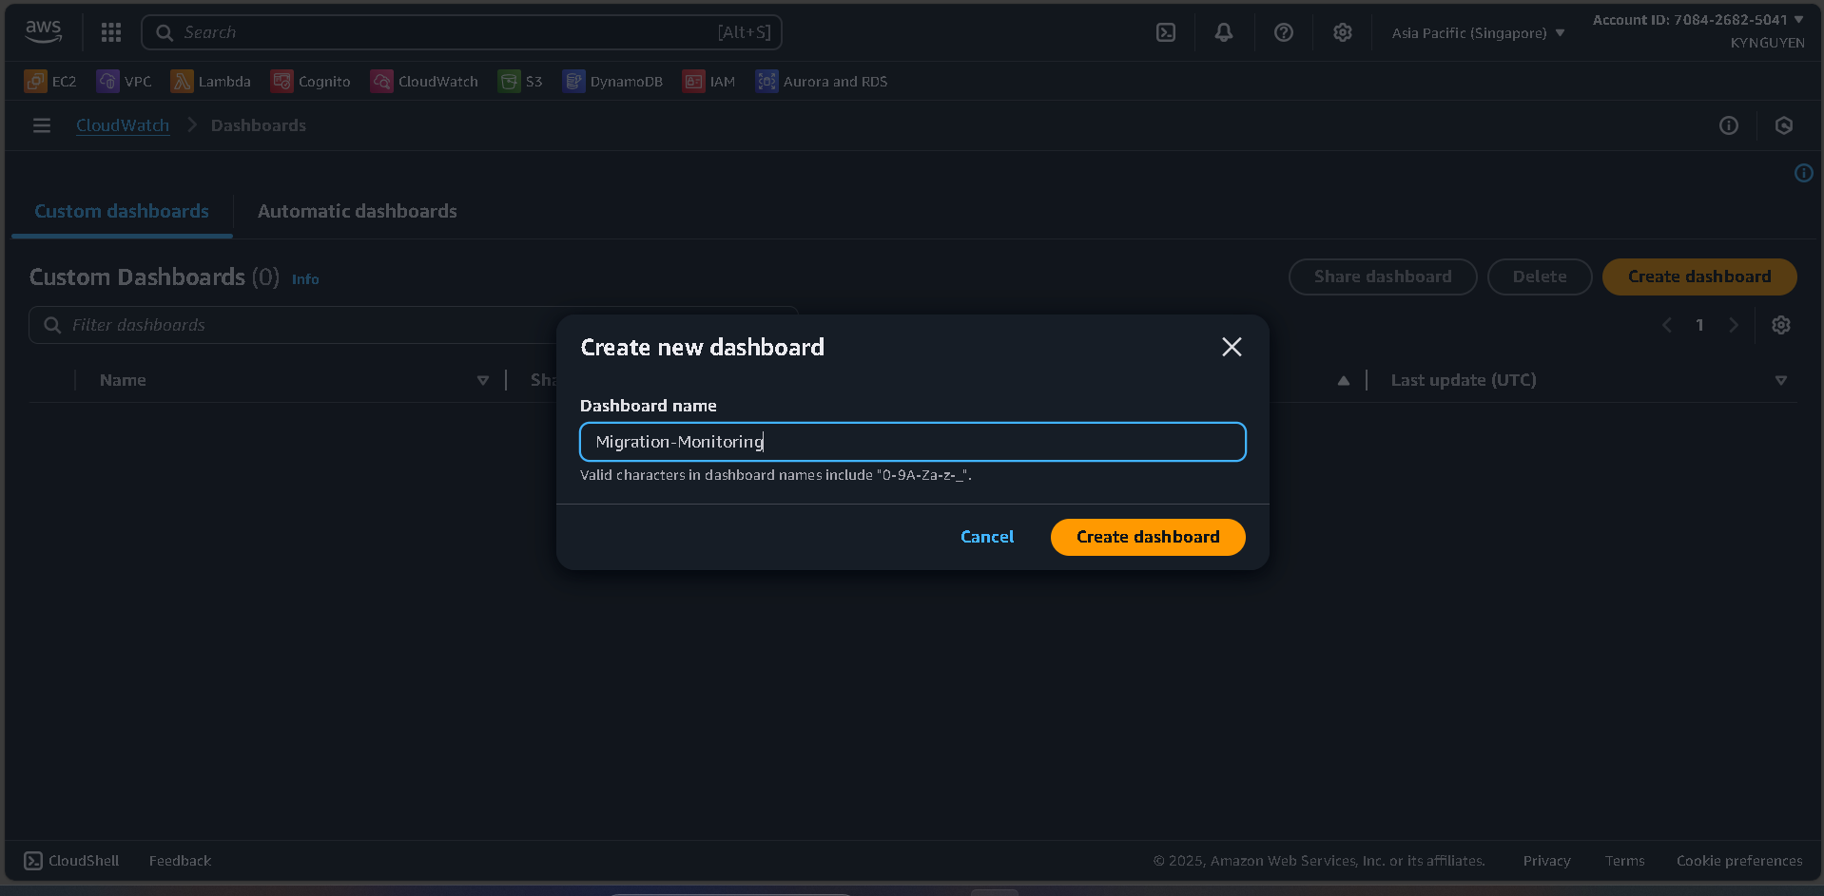Click the S3 icon in the favorites bar

(x=509, y=81)
